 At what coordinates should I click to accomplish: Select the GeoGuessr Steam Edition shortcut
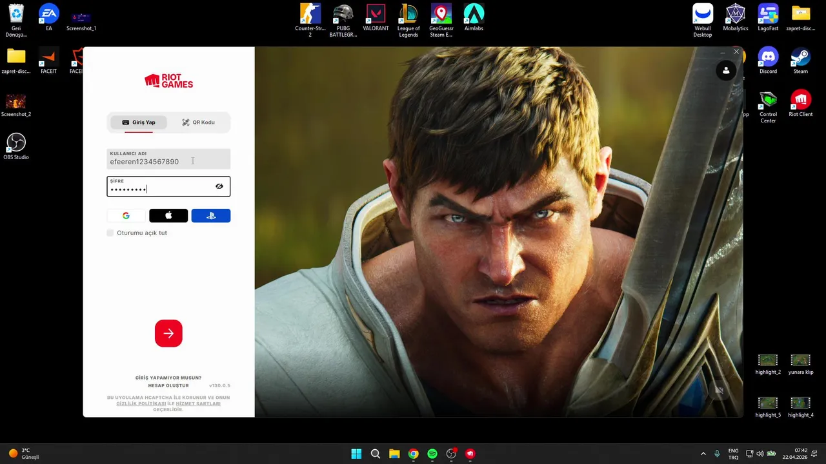pos(441,21)
